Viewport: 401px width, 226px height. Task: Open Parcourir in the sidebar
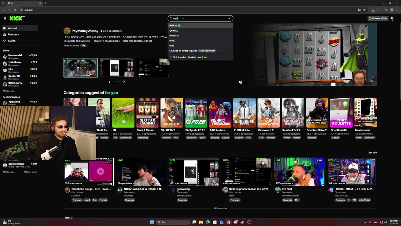[19, 34]
